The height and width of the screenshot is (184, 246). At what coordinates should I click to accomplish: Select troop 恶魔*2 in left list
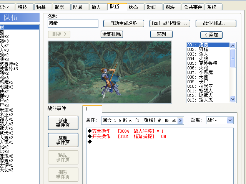coord(19,82)
